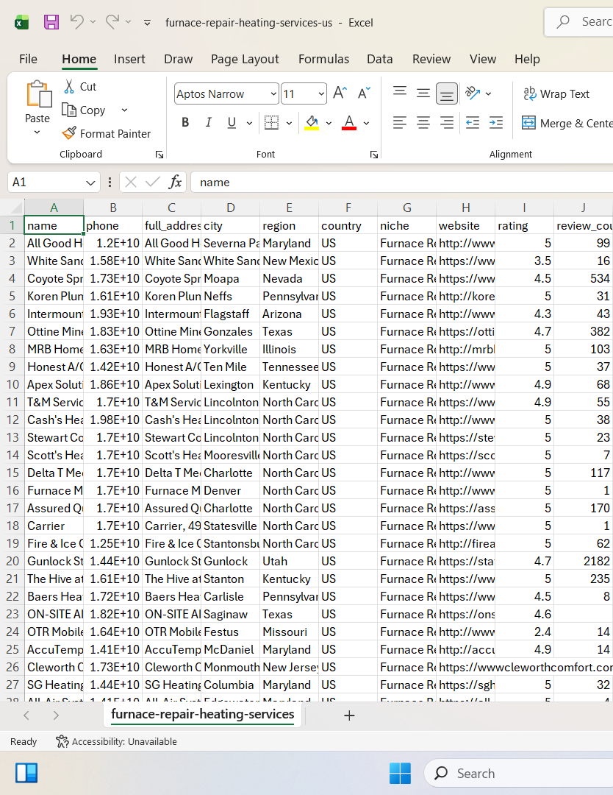Open the font size dropdown
The height and width of the screenshot is (795, 613).
(x=321, y=93)
